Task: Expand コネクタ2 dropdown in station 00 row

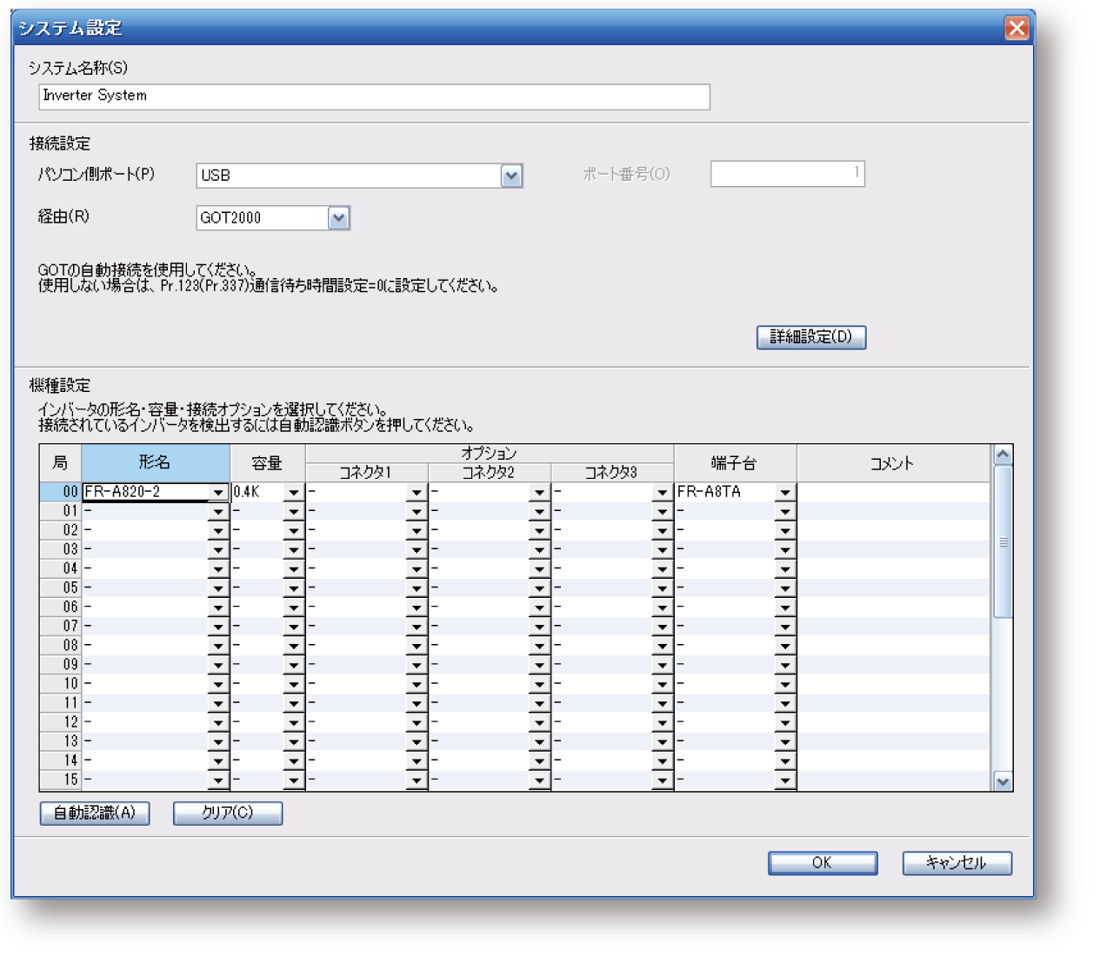Action: [539, 493]
